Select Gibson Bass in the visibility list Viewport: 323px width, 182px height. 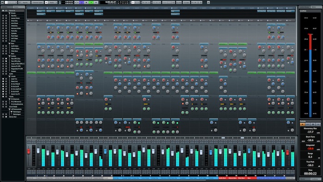coord(15,49)
